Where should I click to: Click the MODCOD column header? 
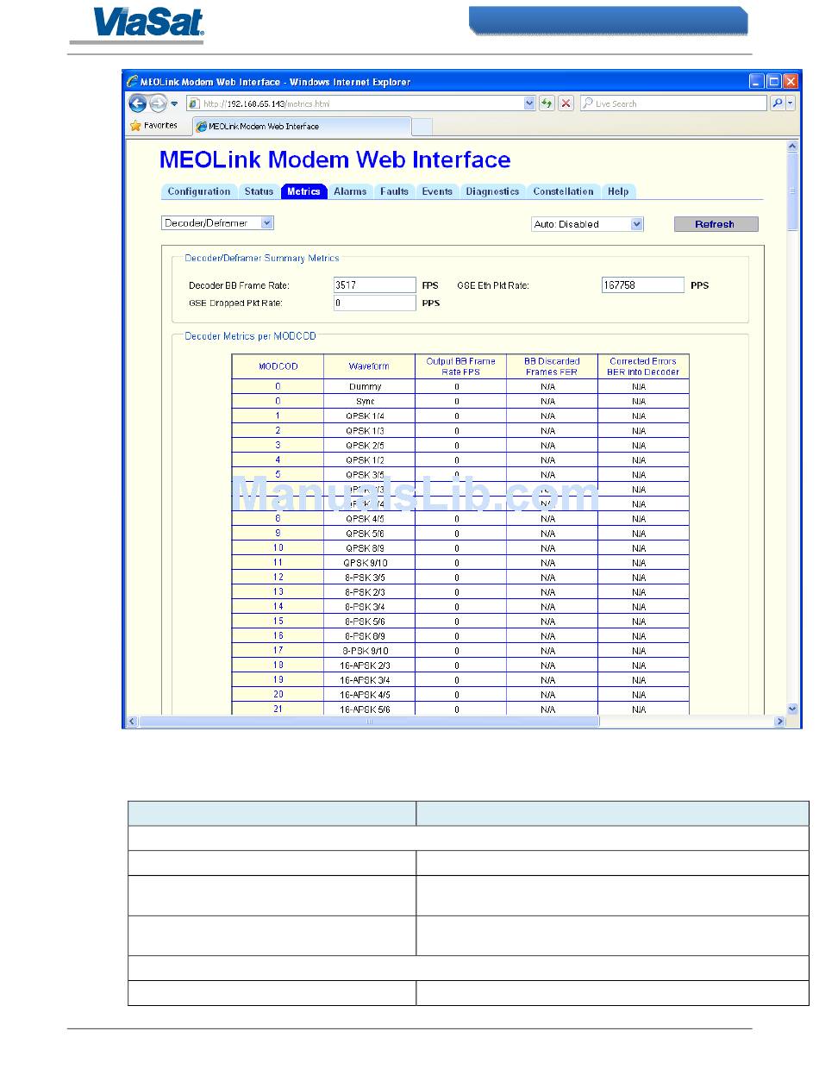coord(278,366)
